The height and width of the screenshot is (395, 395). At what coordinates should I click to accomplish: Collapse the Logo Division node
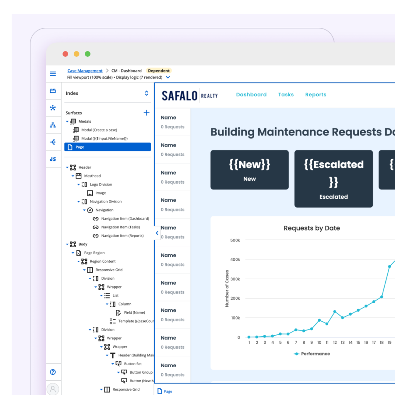[x=79, y=185]
